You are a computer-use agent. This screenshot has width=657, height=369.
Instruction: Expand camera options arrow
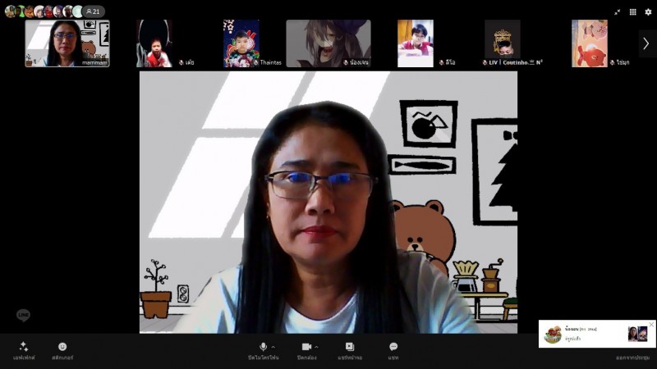[x=317, y=347]
